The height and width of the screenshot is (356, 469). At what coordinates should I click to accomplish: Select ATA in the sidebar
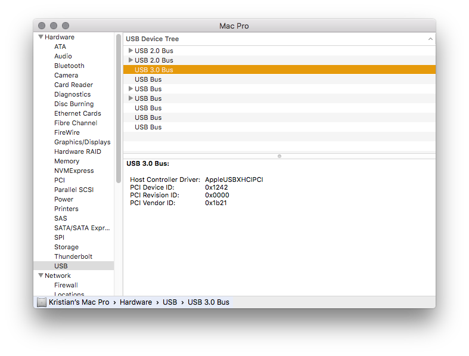[60, 47]
